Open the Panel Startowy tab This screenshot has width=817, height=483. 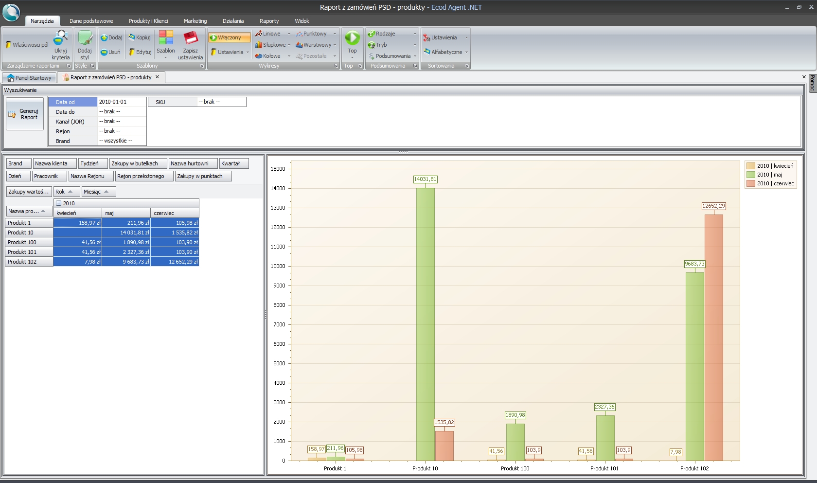(29, 78)
